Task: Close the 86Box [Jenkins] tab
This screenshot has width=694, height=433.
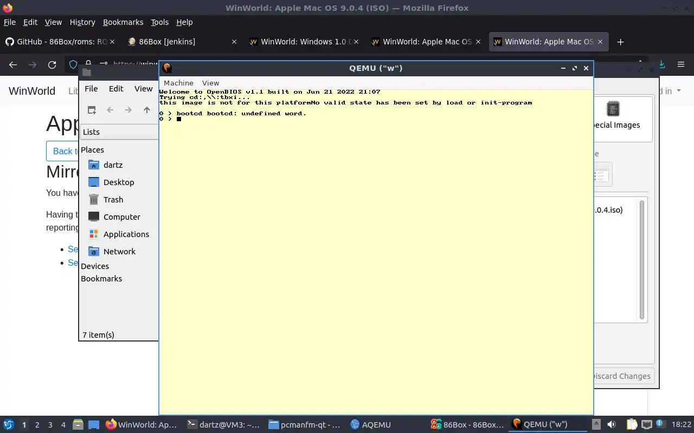Action: click(234, 42)
